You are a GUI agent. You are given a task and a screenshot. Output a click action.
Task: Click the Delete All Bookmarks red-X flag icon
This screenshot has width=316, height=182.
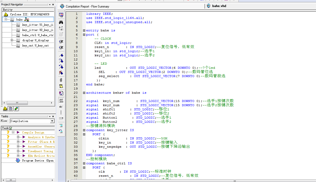61,73
